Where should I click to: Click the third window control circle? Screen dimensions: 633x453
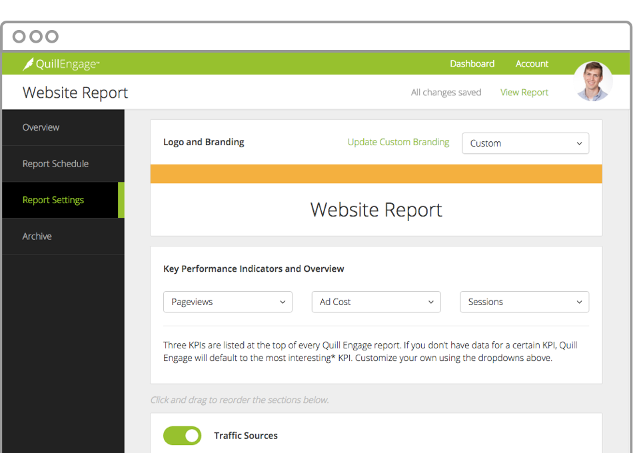tap(52, 37)
